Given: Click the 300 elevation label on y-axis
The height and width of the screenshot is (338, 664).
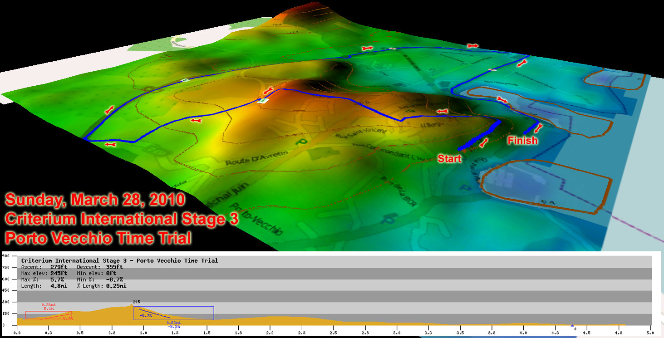Looking at the screenshot, I should pos(5,302).
